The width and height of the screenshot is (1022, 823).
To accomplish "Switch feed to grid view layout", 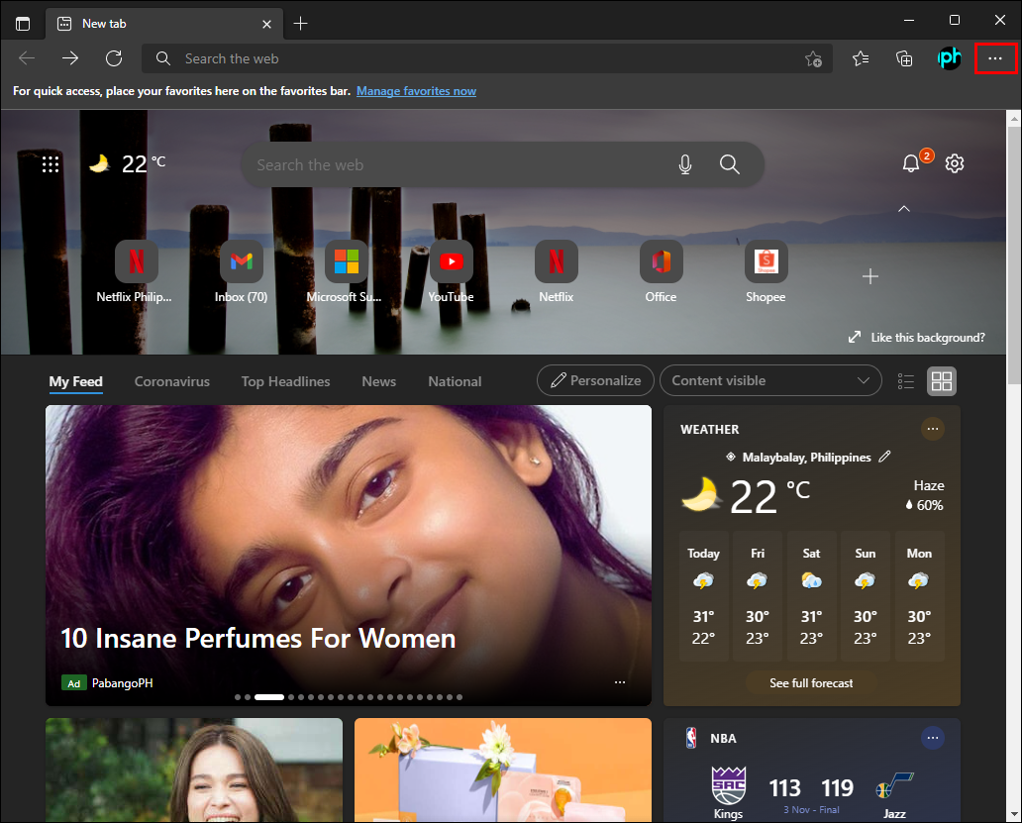I will 942,381.
